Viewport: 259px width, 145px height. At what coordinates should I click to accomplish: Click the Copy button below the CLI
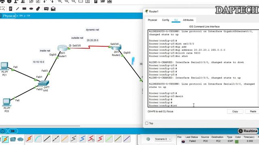(235, 111)
